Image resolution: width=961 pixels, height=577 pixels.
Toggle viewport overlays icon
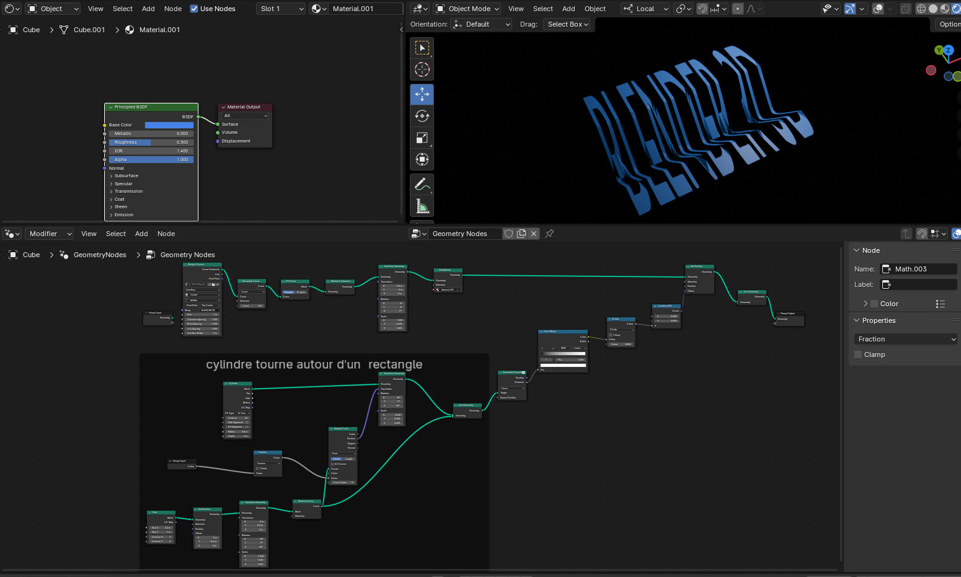tap(878, 9)
